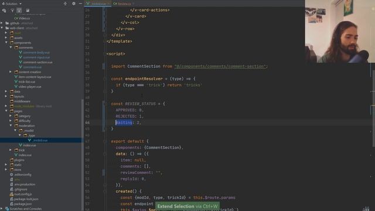Click the preview icon in Solution toolbar

(28, 11)
